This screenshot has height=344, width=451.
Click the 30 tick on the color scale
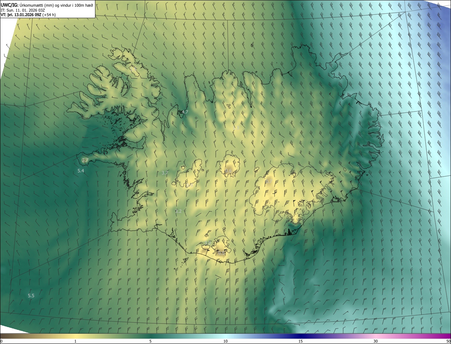(x=376, y=342)
